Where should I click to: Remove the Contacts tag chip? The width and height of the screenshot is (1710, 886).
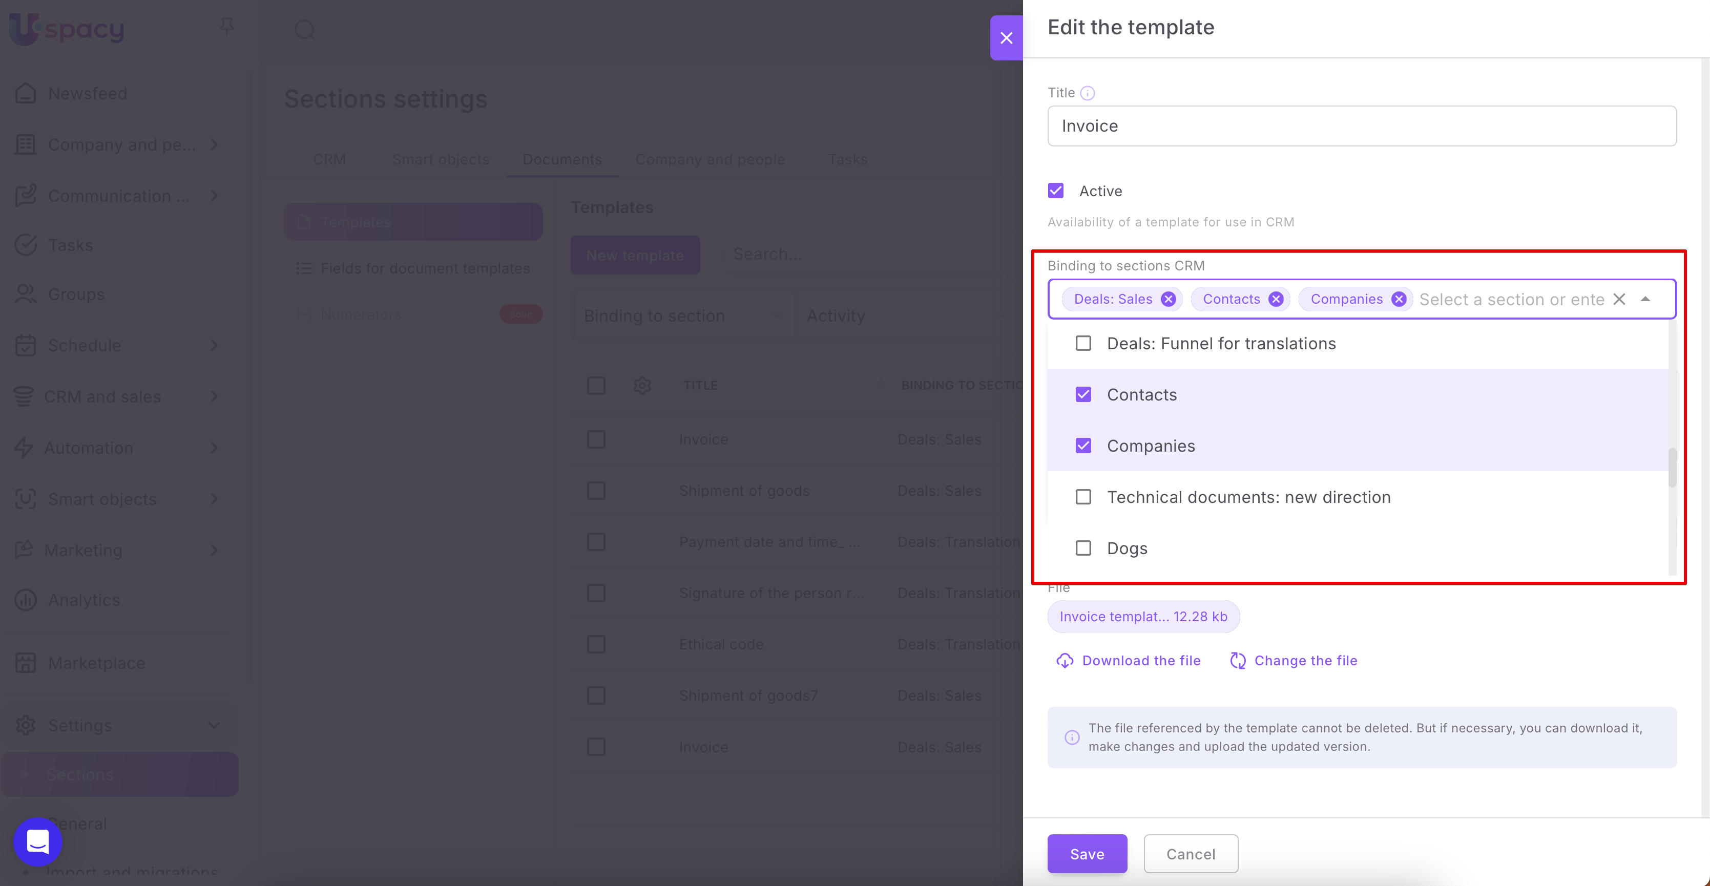(1276, 299)
